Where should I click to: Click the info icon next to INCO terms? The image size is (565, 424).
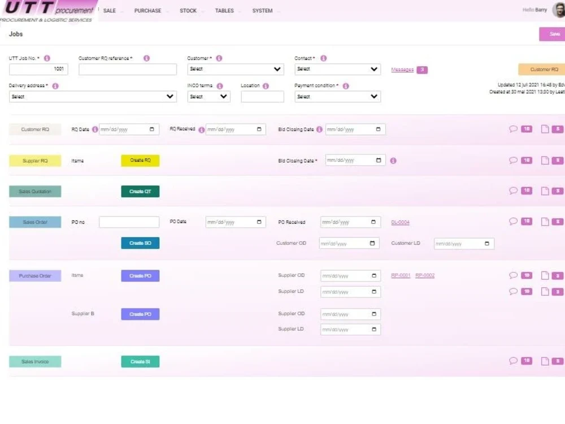pyautogui.click(x=219, y=86)
